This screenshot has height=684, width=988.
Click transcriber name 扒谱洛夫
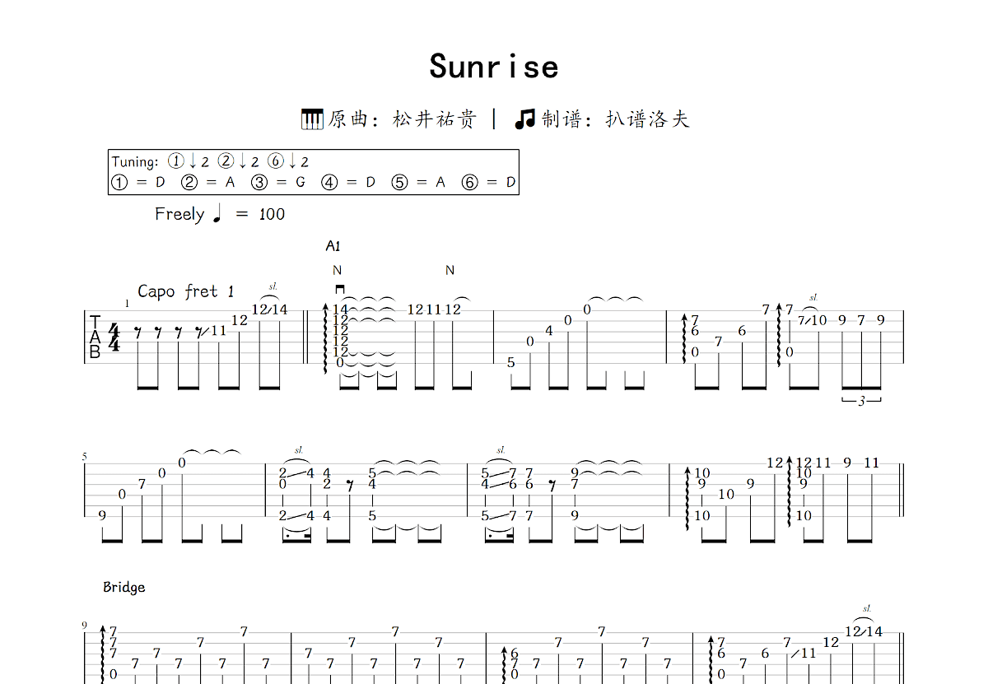[647, 119]
